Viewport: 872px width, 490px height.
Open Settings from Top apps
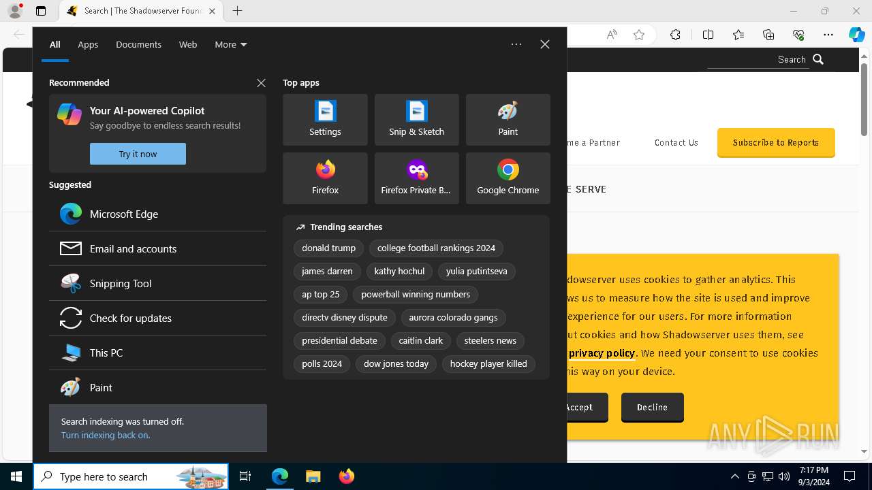pos(325,120)
